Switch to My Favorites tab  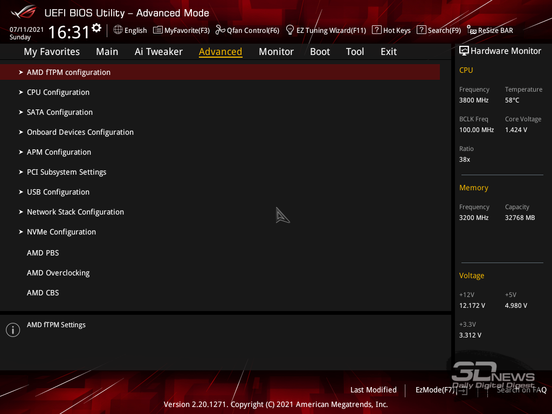click(52, 52)
